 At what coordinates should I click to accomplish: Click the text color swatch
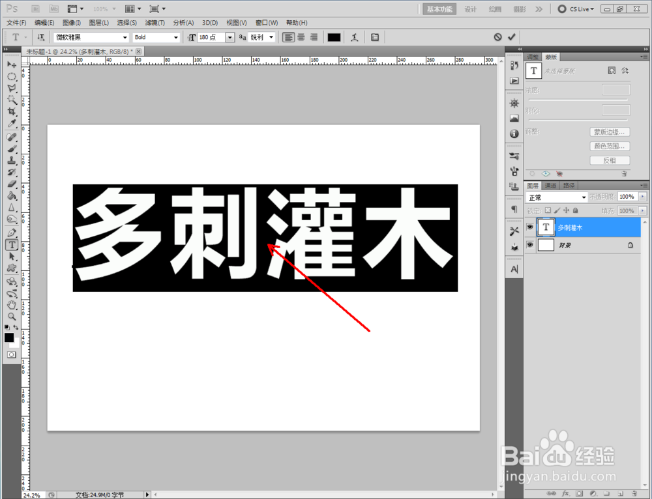[x=334, y=37]
